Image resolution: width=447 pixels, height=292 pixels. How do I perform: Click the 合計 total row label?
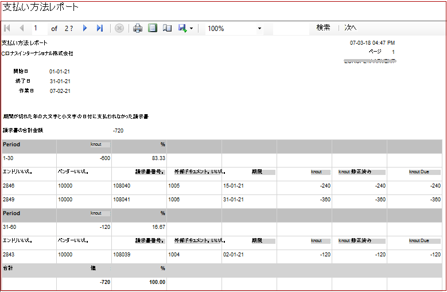(8, 268)
